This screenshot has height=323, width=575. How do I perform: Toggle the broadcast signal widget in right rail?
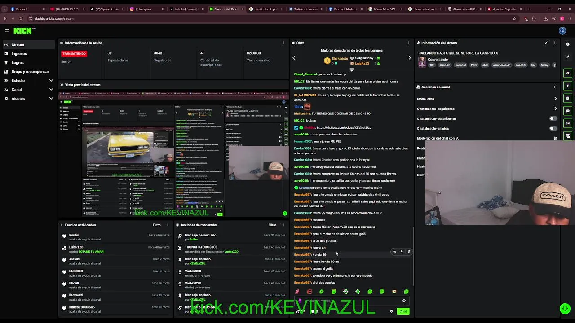(x=568, y=123)
